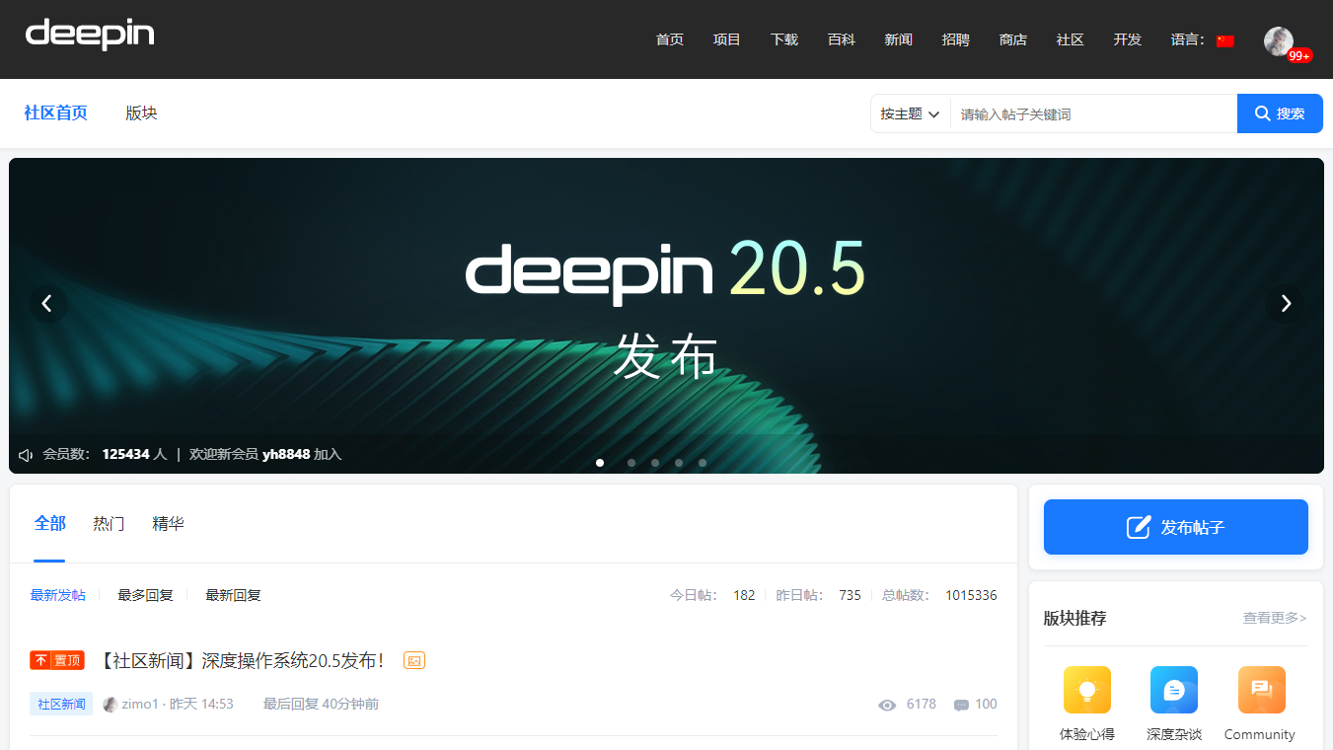Open 百科 in top navigation
The image size is (1333, 750).
tap(842, 40)
